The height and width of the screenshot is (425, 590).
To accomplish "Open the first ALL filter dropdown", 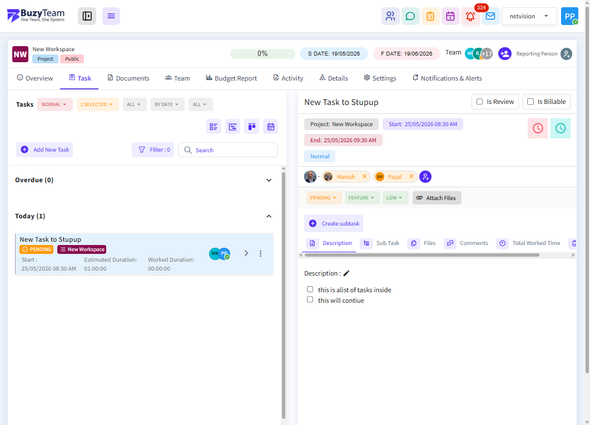I will 135,104.
